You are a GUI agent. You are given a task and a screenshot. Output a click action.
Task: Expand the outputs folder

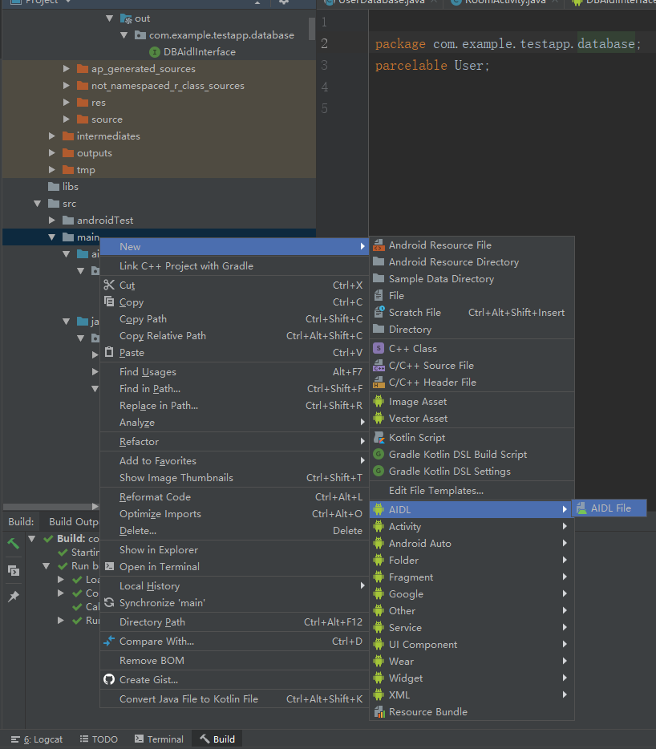pos(52,153)
